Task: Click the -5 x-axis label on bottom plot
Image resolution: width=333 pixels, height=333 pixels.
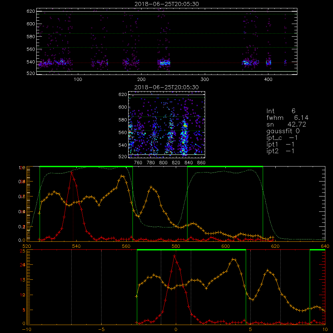Action: (x=101, y=329)
